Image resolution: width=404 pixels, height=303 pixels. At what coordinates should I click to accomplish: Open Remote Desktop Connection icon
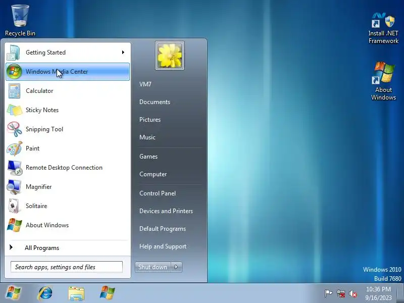(15, 168)
